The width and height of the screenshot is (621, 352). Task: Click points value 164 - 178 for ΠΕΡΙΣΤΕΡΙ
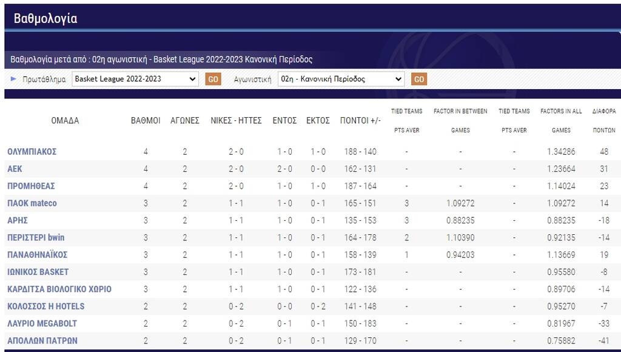(x=360, y=237)
